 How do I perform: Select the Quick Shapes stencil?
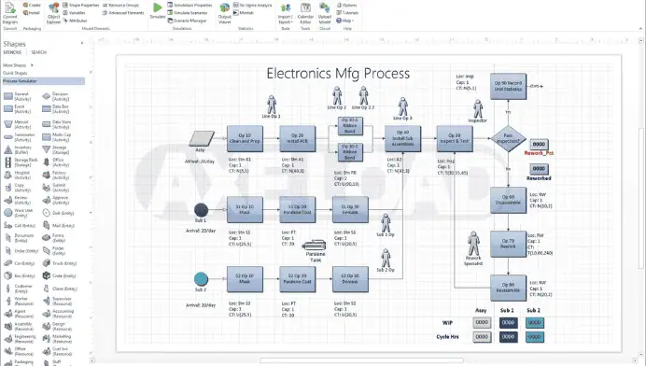(x=15, y=73)
